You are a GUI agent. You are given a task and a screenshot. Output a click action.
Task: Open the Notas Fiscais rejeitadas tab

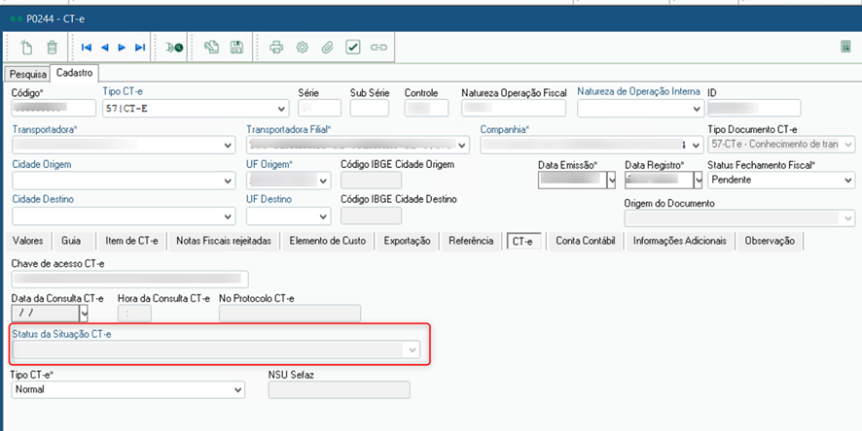coord(224,241)
